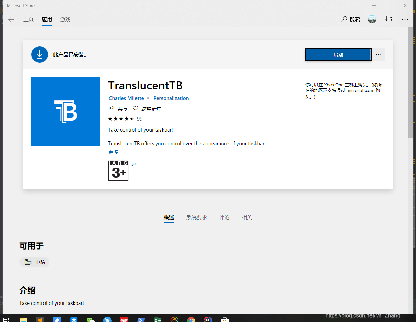Expand the description with the 更多 link
This screenshot has width=416, height=322.
113,152
